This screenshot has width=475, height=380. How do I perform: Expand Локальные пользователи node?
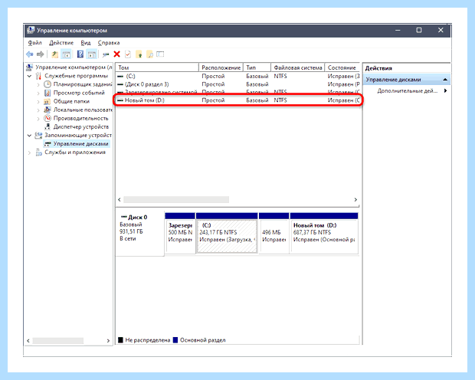pyautogui.click(x=38, y=110)
